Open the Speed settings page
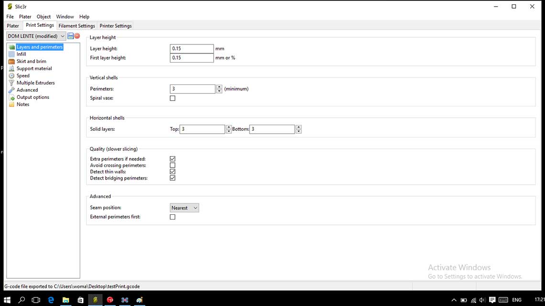The height and width of the screenshot is (306, 545). tap(23, 75)
